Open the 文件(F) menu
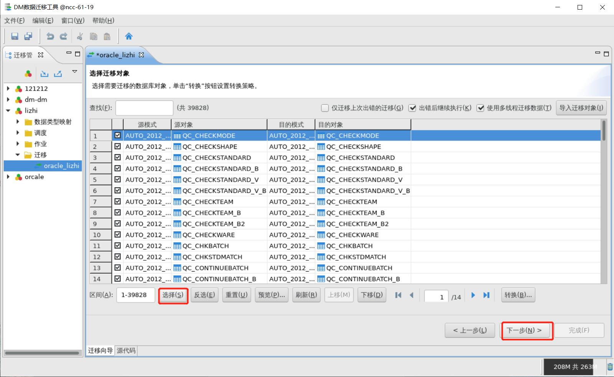This screenshot has width=614, height=377. 15,21
